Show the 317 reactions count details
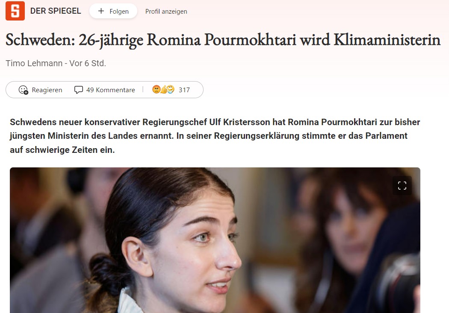Image resolution: width=449 pixels, height=313 pixels. coord(184,90)
